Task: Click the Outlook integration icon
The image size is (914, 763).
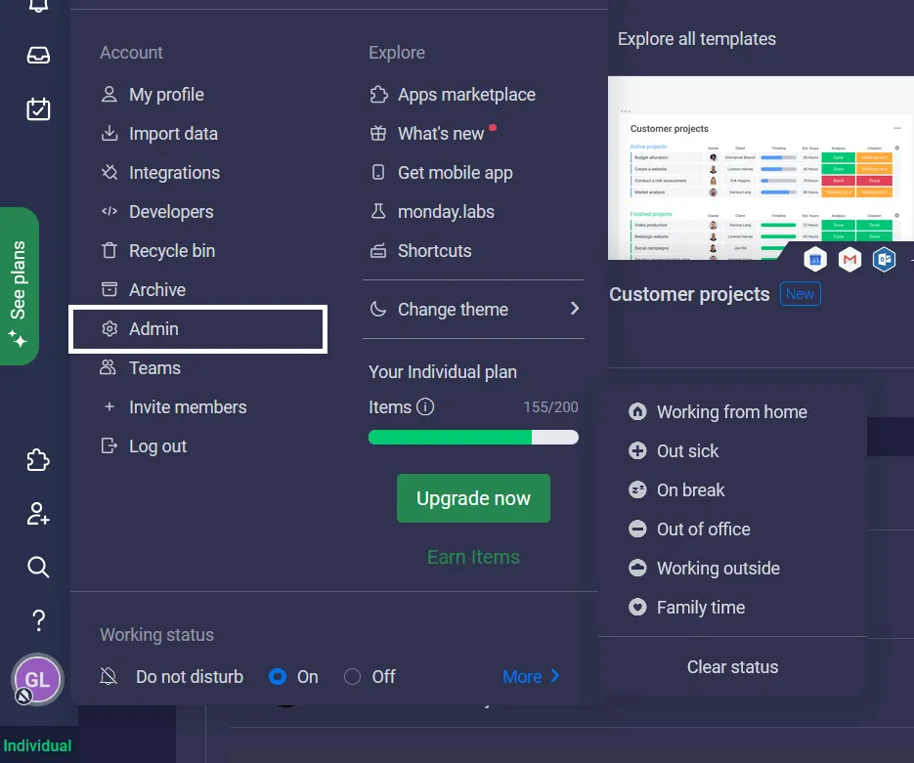Action: (884, 259)
